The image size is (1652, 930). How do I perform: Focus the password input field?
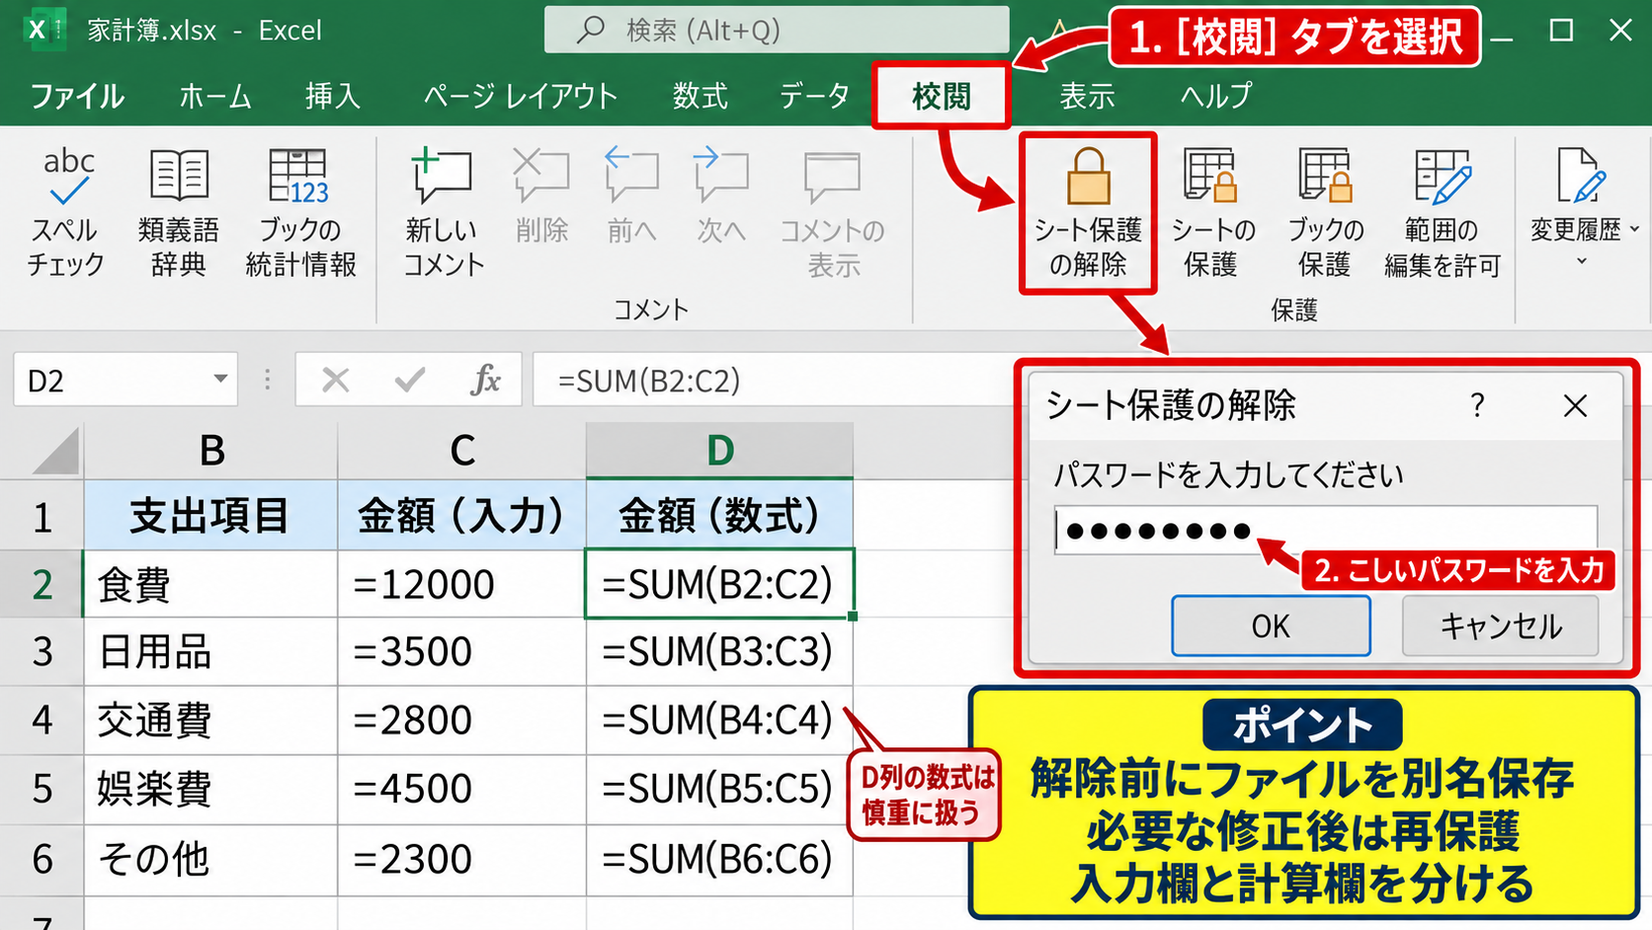pyautogui.click(x=1326, y=531)
